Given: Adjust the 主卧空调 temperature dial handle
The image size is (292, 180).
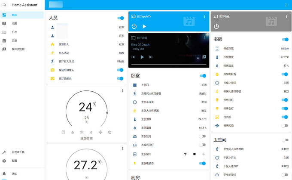Looking at the screenshot, I should [x=107, y=112].
